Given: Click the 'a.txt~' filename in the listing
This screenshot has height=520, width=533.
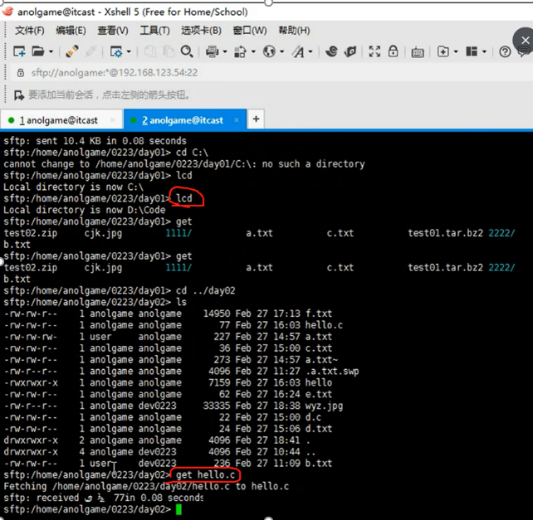Looking at the screenshot, I should (x=321, y=360).
